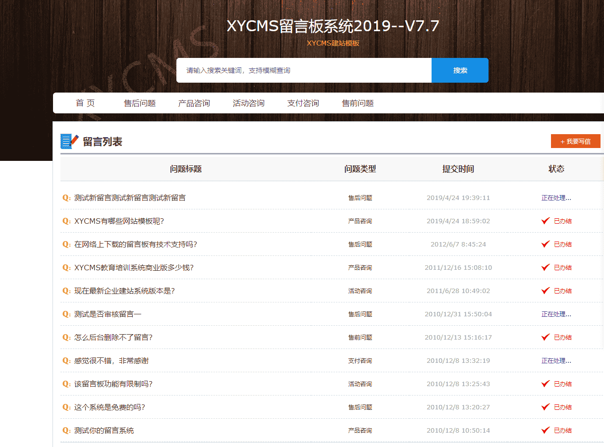The image size is (604, 447).
Task: Open question 该留言板功能有限制吗?
Action: point(113,384)
